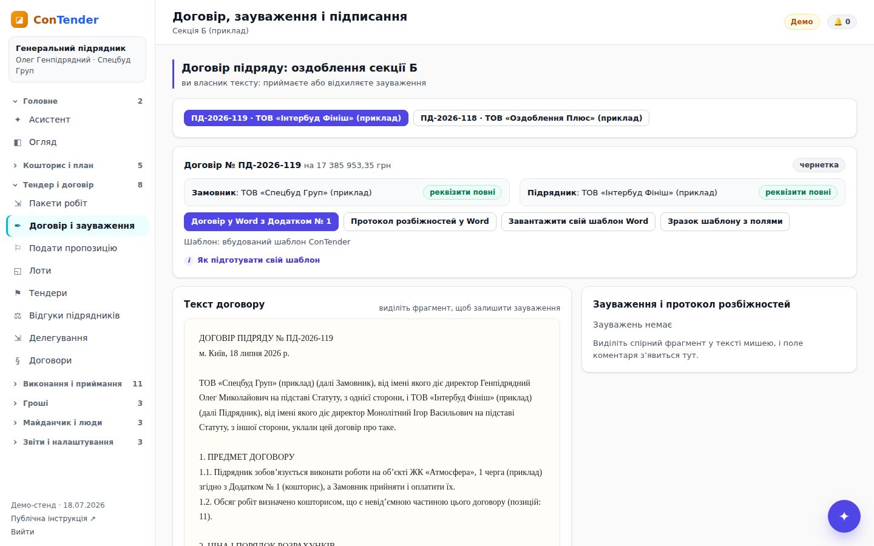Click Завантажити свій шаблон Word
Viewport: 874px width, 546px height.
(578, 221)
